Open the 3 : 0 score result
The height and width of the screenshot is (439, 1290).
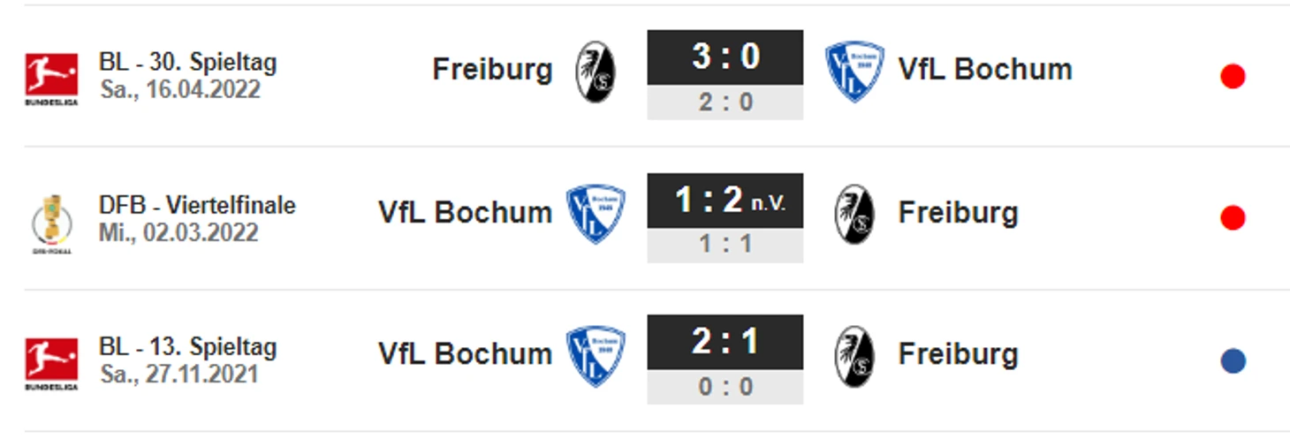tap(725, 57)
